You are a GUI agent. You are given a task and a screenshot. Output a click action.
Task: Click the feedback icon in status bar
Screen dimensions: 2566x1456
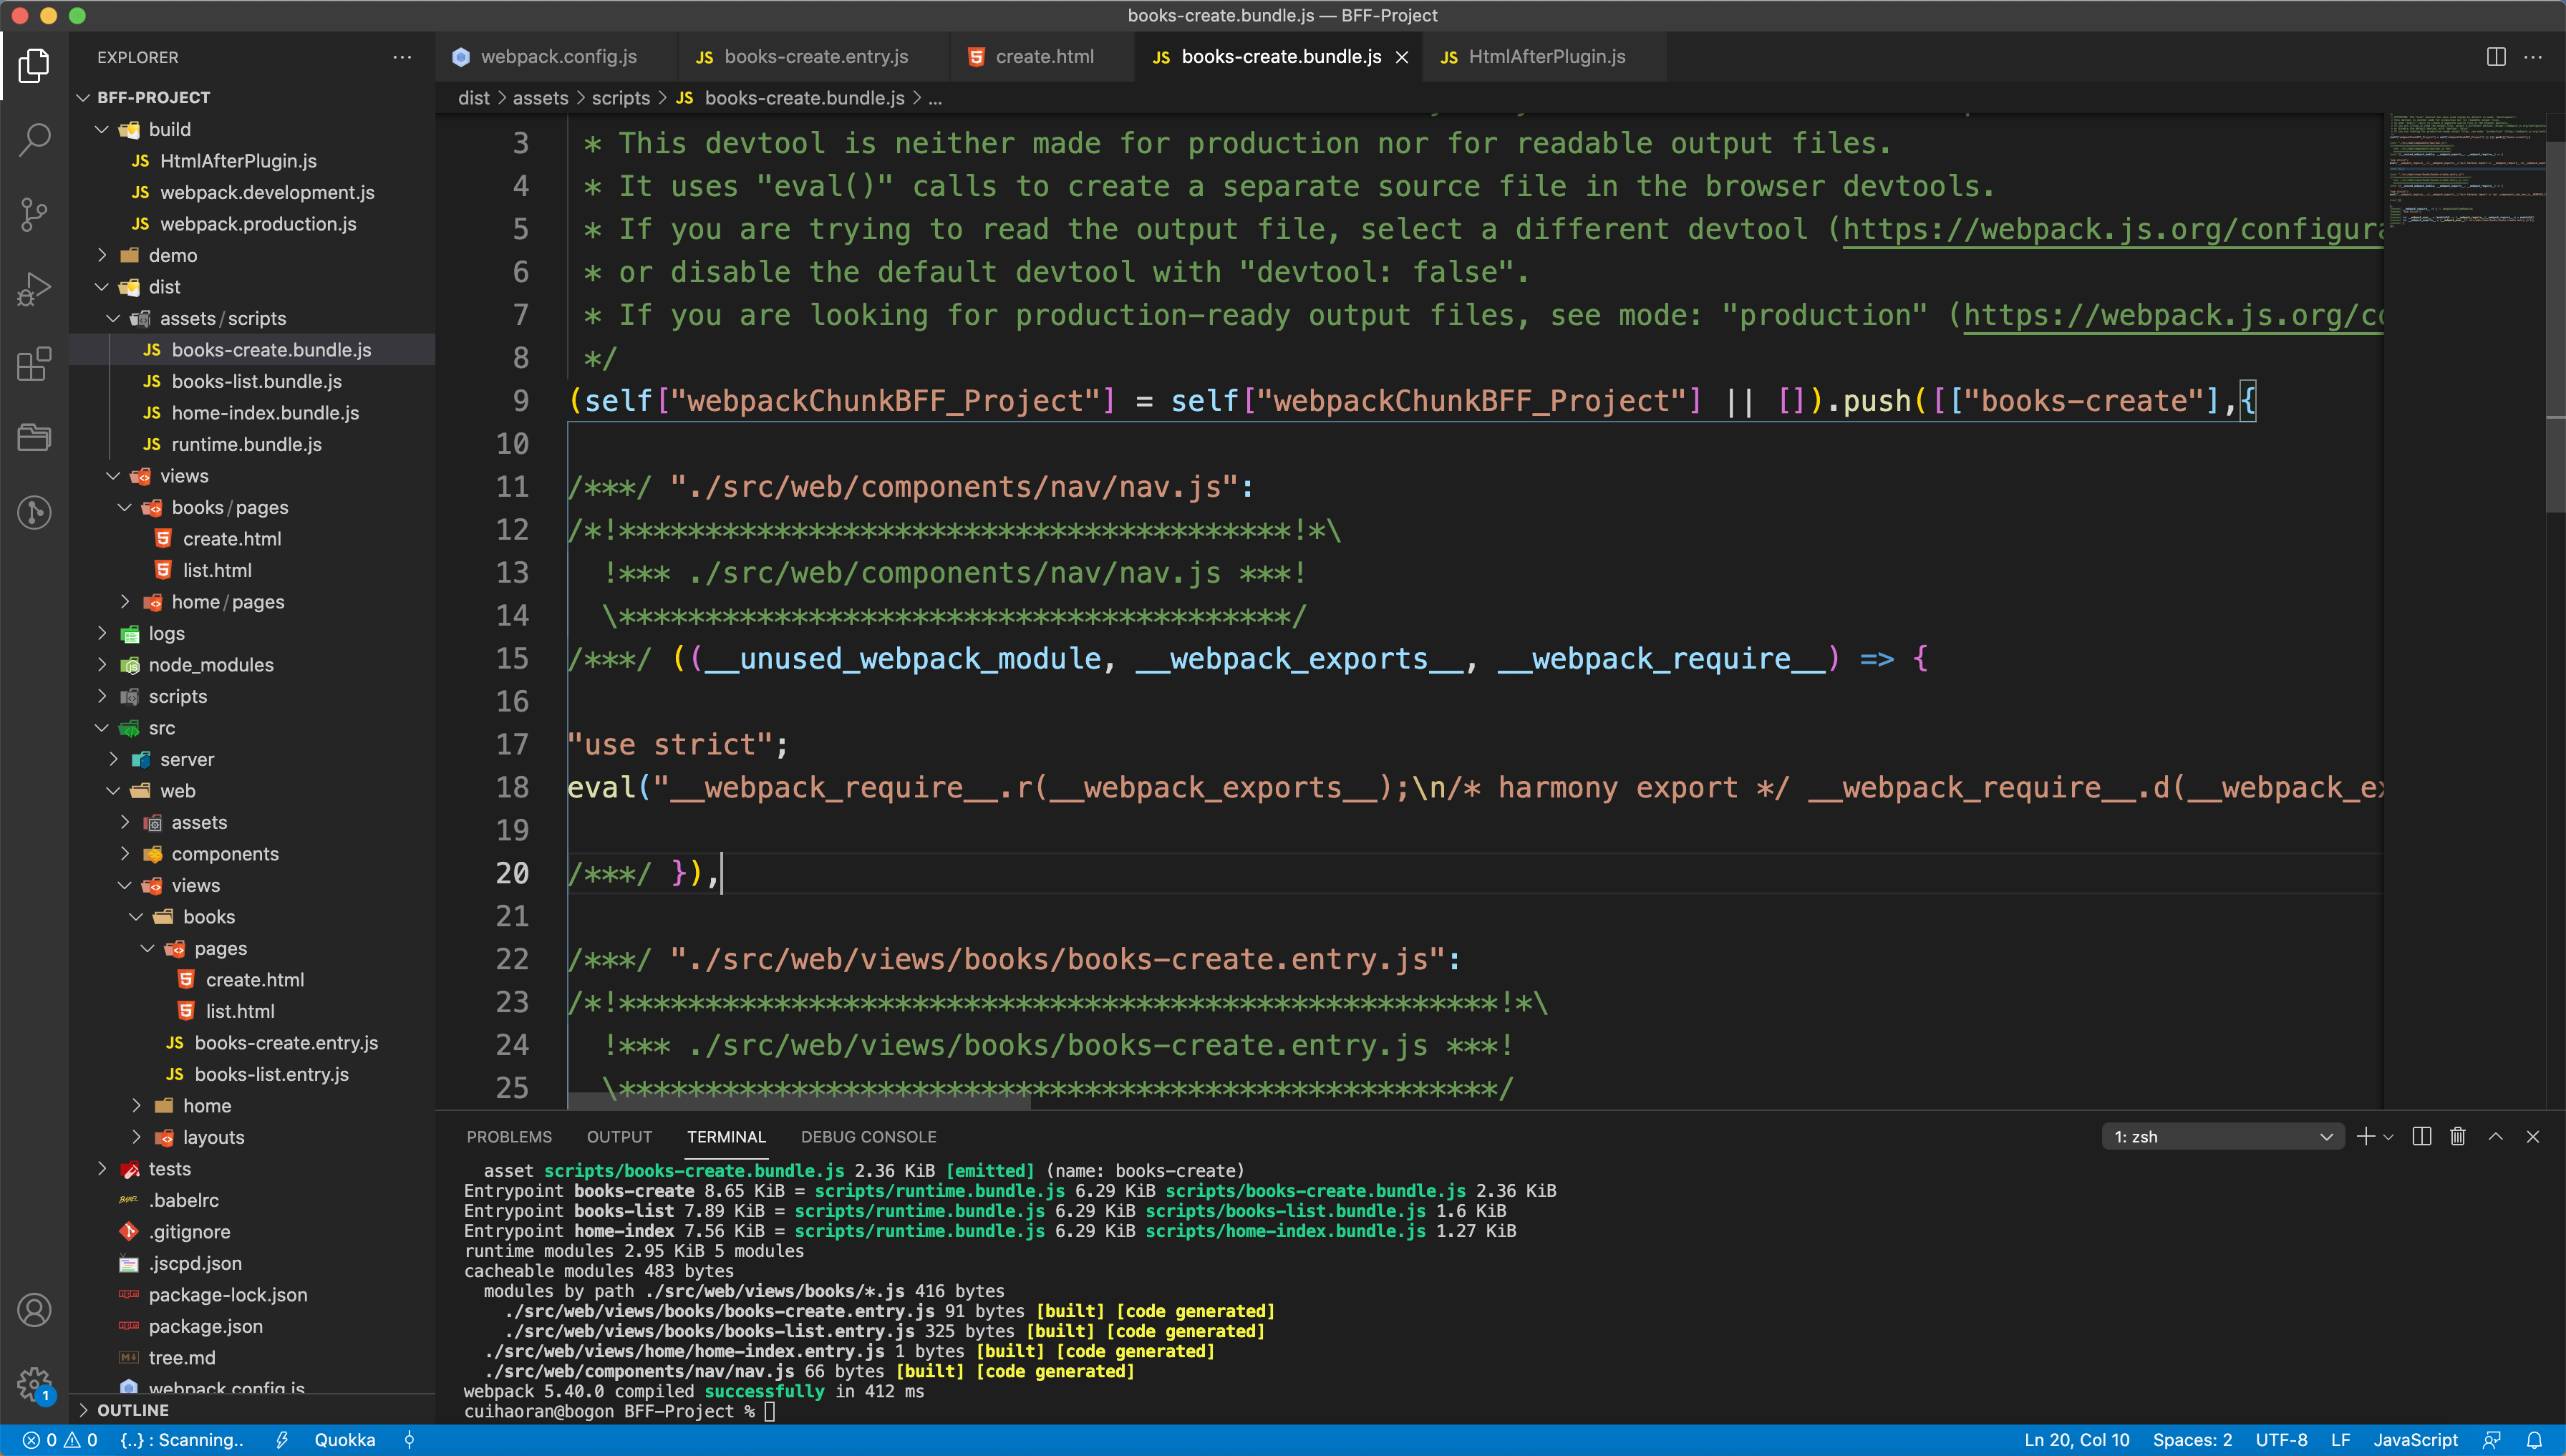coord(2492,1440)
